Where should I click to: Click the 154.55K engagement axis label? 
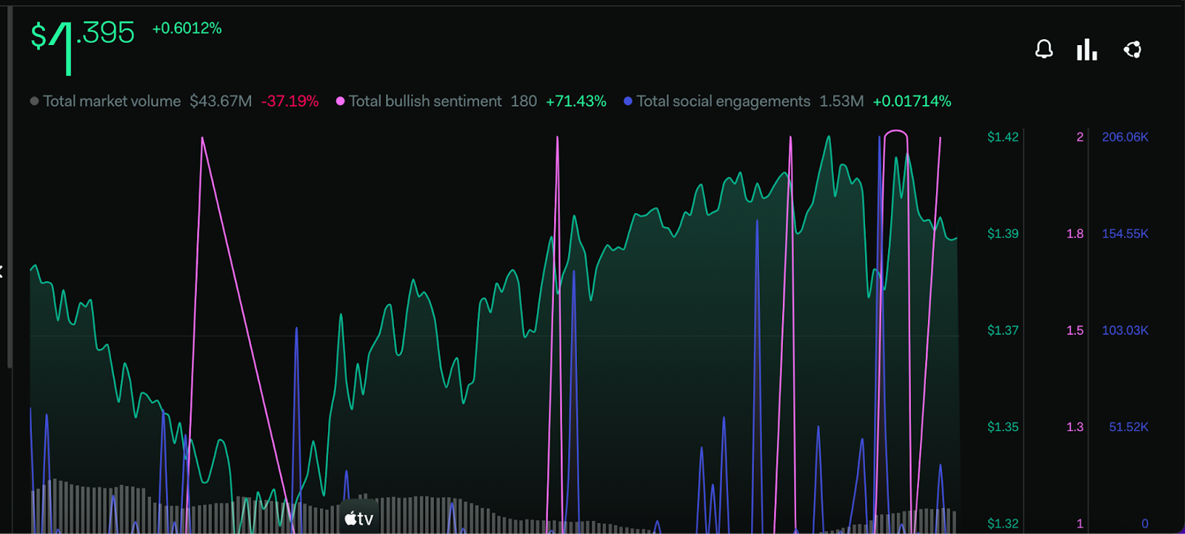(1125, 234)
